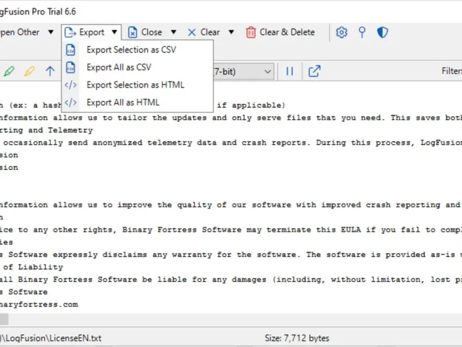Click line 'allows us to improve the quality'
Screen dimensions: 462x347
[x=231, y=205]
